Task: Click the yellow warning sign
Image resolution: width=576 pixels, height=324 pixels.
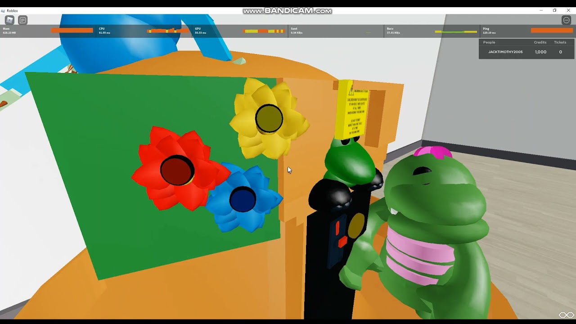Action: coord(352,109)
